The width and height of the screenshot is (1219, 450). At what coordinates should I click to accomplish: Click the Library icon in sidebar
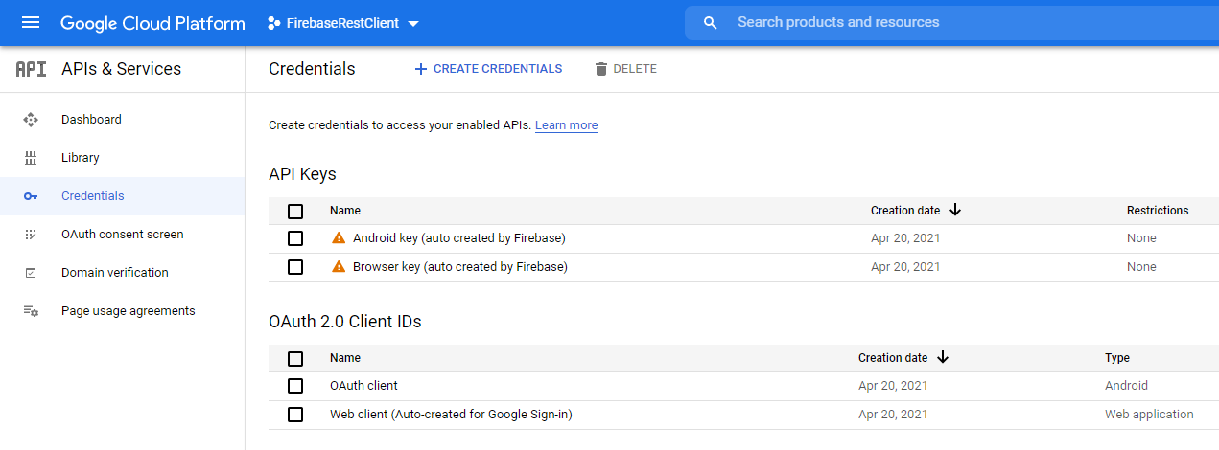click(x=31, y=158)
